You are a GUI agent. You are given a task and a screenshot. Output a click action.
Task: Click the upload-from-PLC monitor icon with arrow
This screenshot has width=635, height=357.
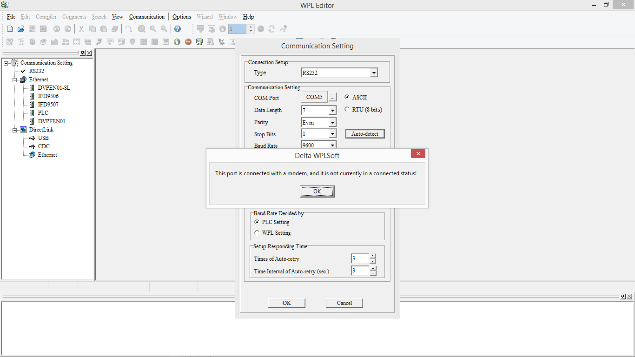pyautogui.click(x=199, y=42)
